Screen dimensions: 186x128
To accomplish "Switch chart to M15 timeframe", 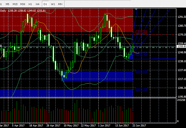I will tap(15, 4).
